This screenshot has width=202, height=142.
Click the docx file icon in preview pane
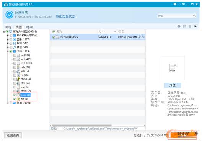173,68
